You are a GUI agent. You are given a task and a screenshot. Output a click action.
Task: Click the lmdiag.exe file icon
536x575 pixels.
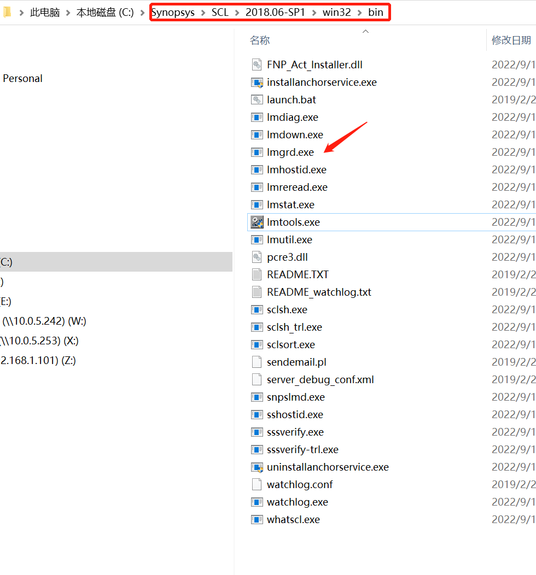click(x=257, y=118)
